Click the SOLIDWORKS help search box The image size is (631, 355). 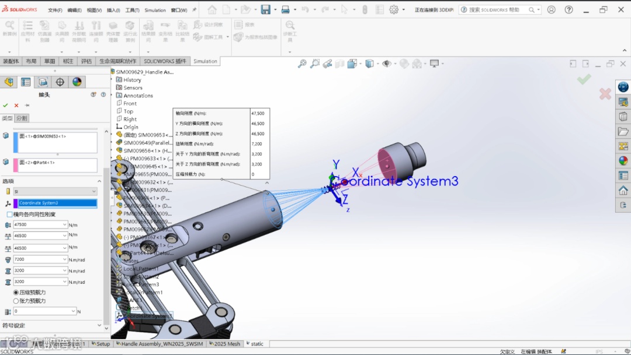(500, 10)
